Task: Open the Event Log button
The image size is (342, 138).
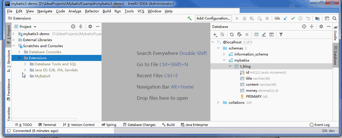Action: (x=319, y=125)
